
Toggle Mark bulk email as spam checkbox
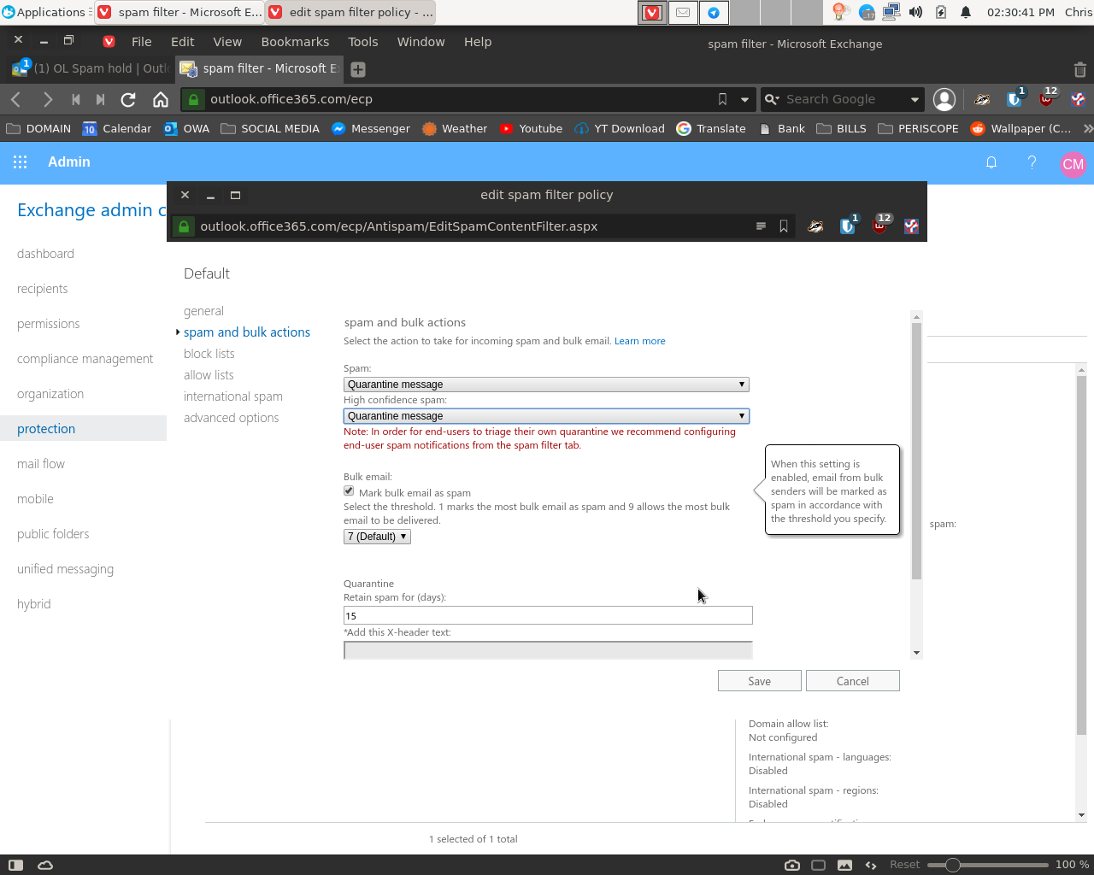pyautogui.click(x=349, y=491)
